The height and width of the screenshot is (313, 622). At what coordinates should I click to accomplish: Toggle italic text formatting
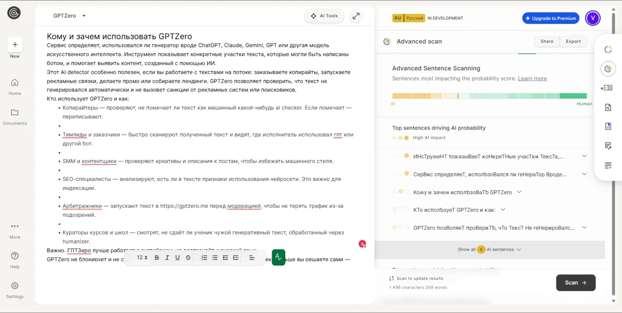(x=167, y=258)
